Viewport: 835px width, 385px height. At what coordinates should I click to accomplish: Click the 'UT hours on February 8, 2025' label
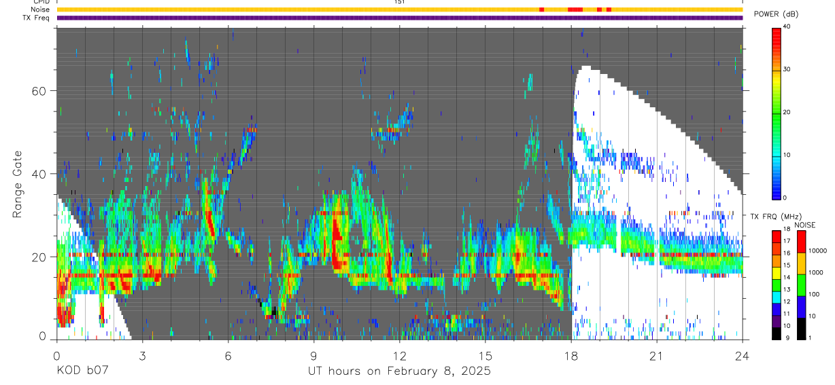[400, 371]
